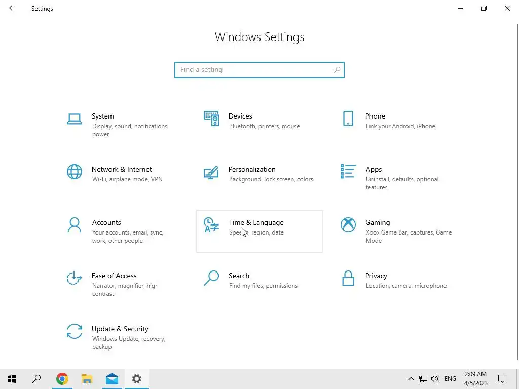Viewport: 519px width, 389px height.
Task: Go back using the Settings back arrow
Action: [x=12, y=8]
